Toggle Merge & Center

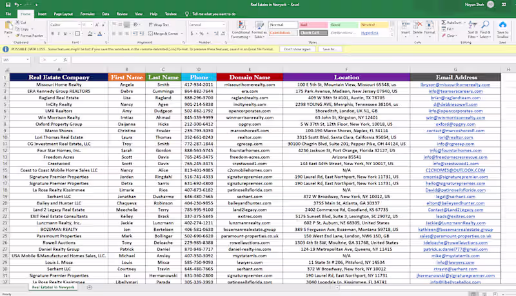tap(164, 34)
